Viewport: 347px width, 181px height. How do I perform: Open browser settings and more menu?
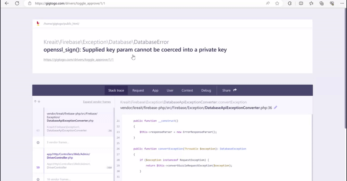coord(342,3)
